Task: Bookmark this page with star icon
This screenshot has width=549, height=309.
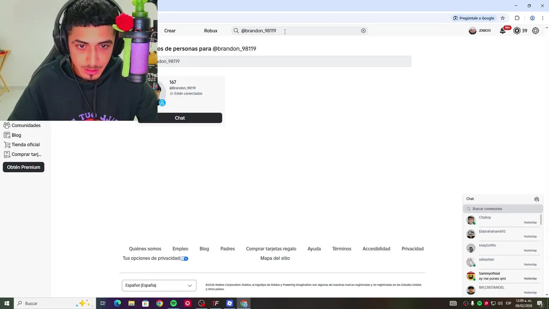Action: pyautogui.click(x=503, y=18)
